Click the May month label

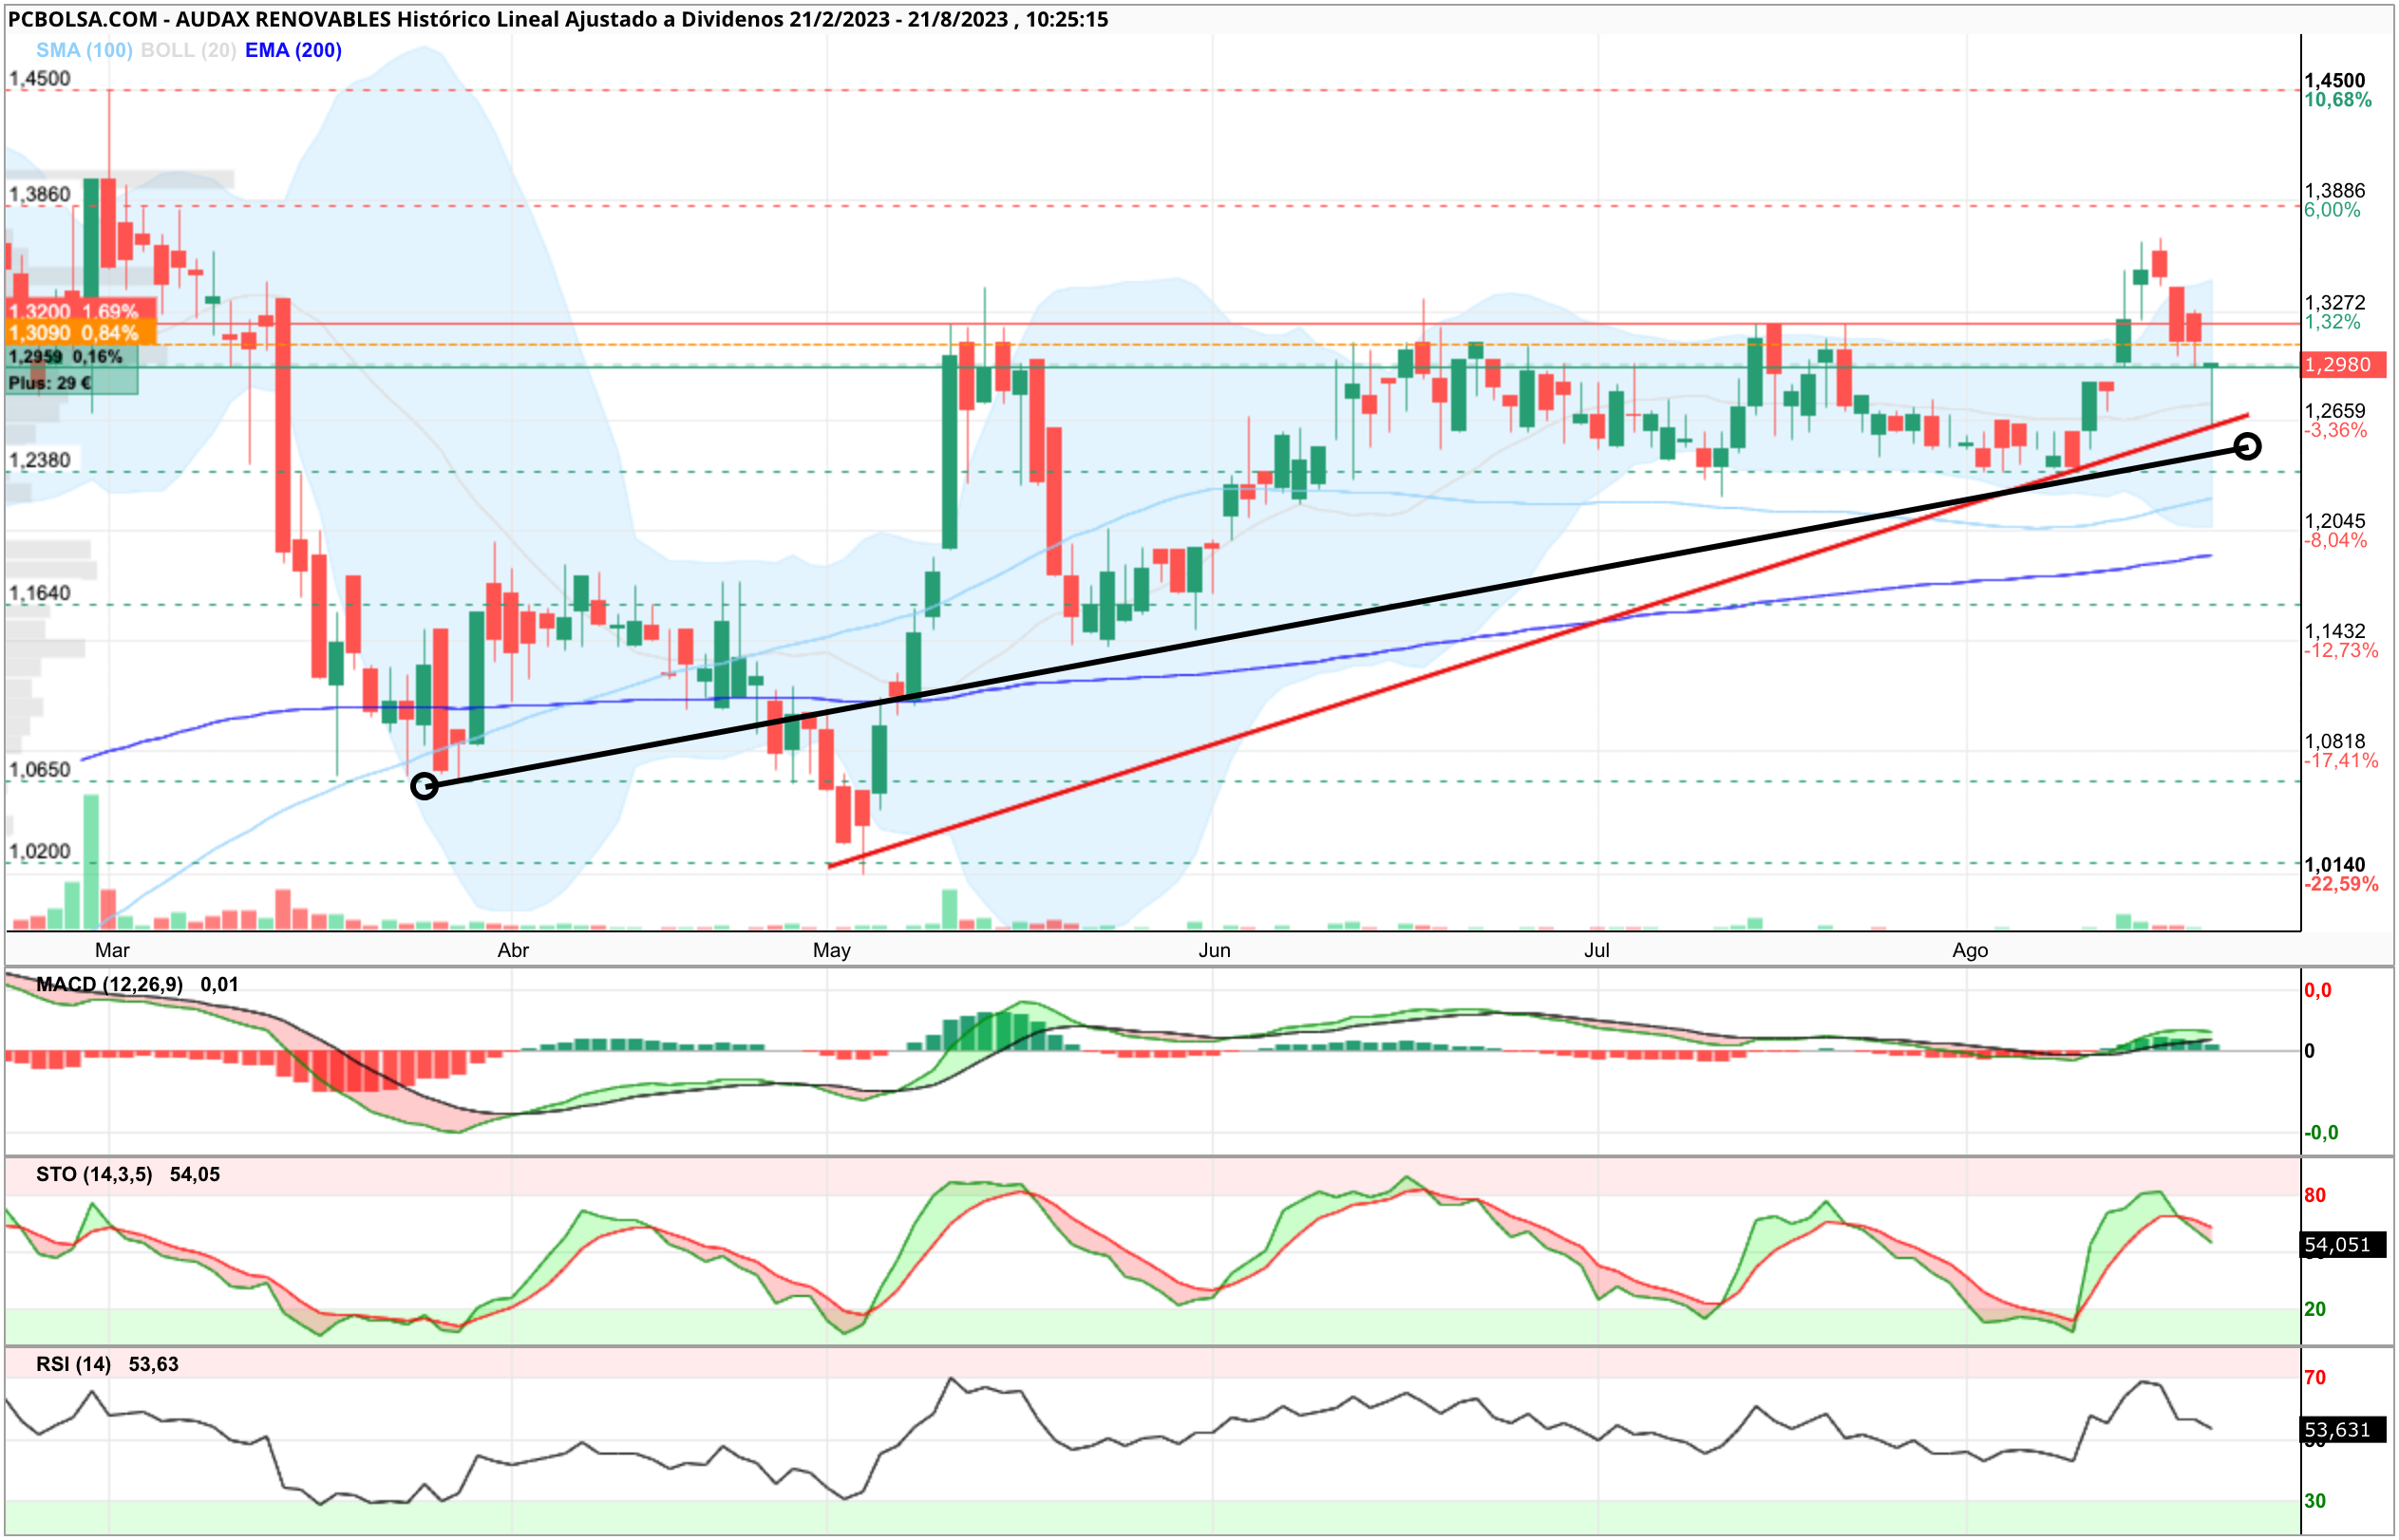(832, 950)
